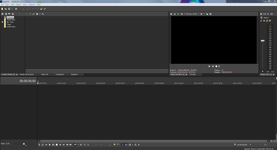Switch to the Transitions tab
The image size is (277, 150).
(x=60, y=74)
